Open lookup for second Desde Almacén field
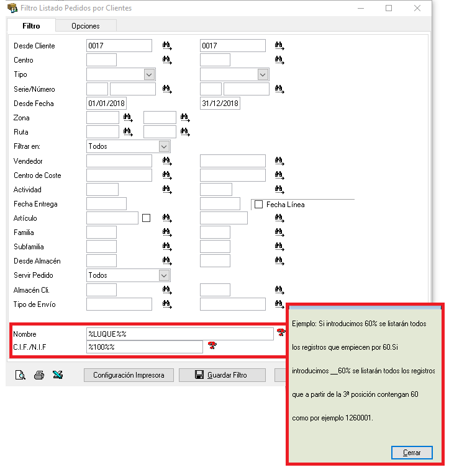This screenshot has width=449, height=470. 279,261
